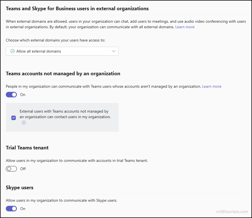This screenshot has height=218, width=252.
Task: Click 'Choose which external domains' label text
Action: point(55,40)
